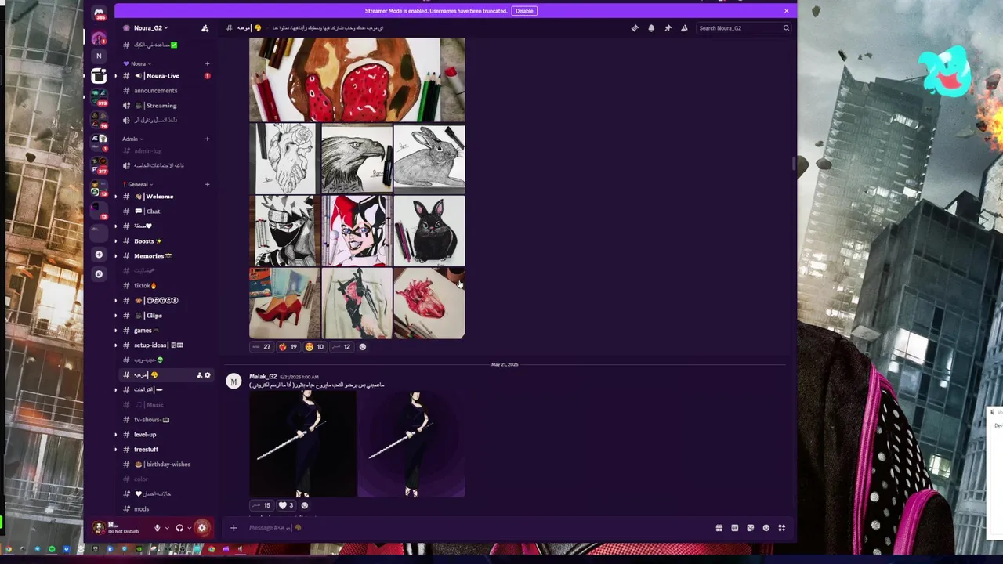This screenshot has height=564, width=1003.
Task: Expand threads arrow beside level-up channel
Action: [x=116, y=435]
